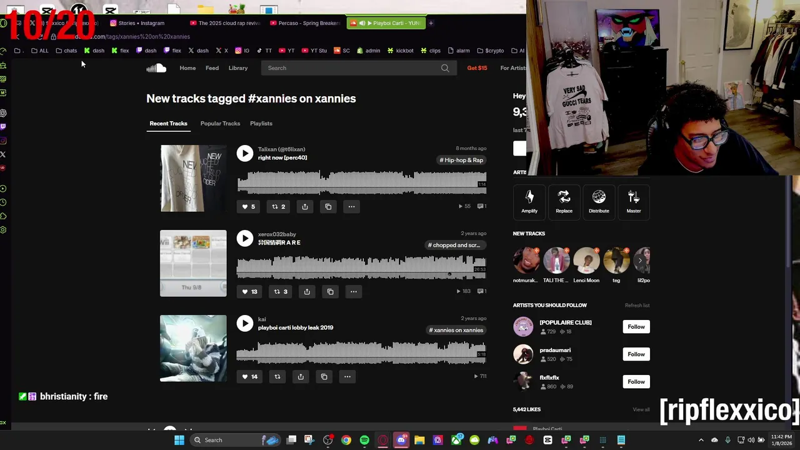Click the 'Get $15' link

[477, 68]
